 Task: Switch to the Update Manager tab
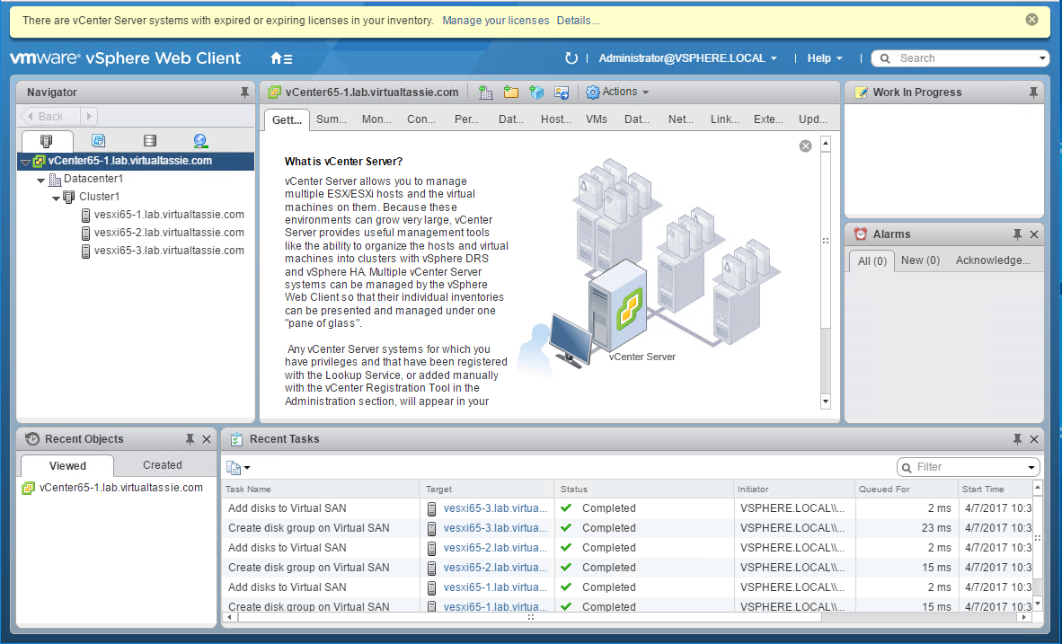click(813, 119)
